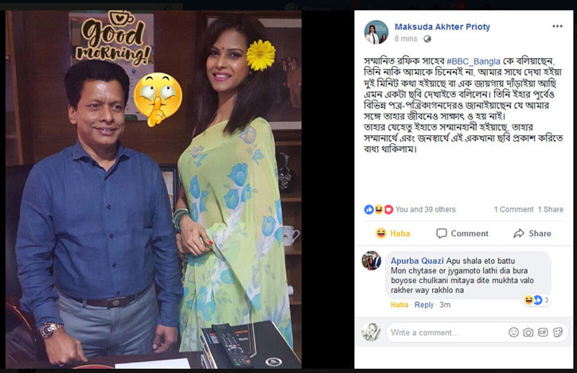Image resolution: width=577 pixels, height=373 pixels.
Task: View the like reaction icon in summary
Action: [x=368, y=210]
